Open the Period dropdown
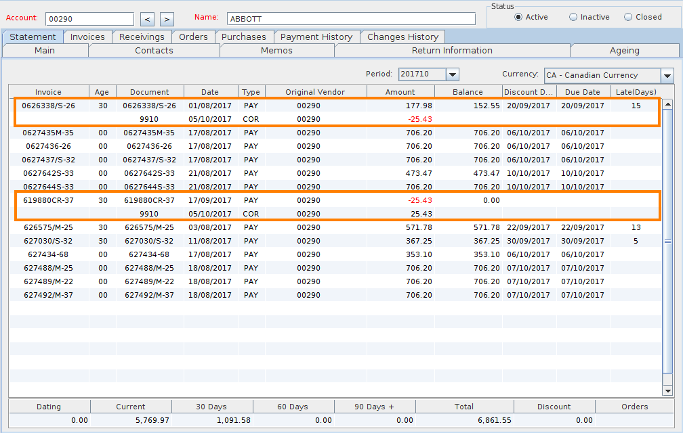 coord(453,74)
